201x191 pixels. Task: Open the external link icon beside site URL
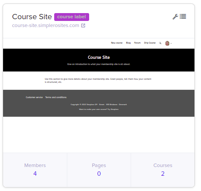[x=83, y=26]
